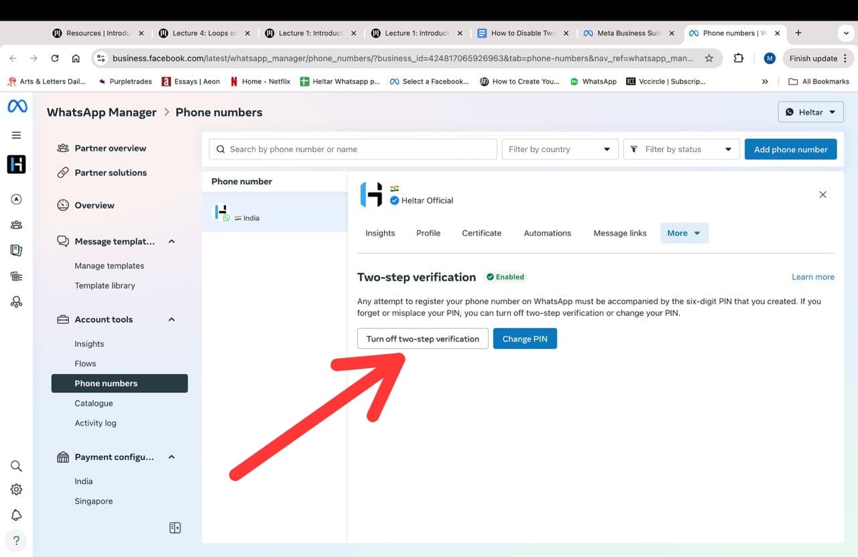Close the Resources browser tab
This screenshot has height=557, width=858.
point(141,33)
